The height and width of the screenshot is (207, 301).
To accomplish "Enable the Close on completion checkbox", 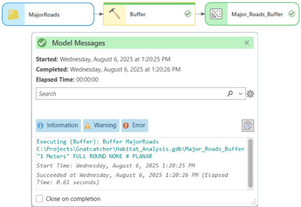I will coord(40,198).
